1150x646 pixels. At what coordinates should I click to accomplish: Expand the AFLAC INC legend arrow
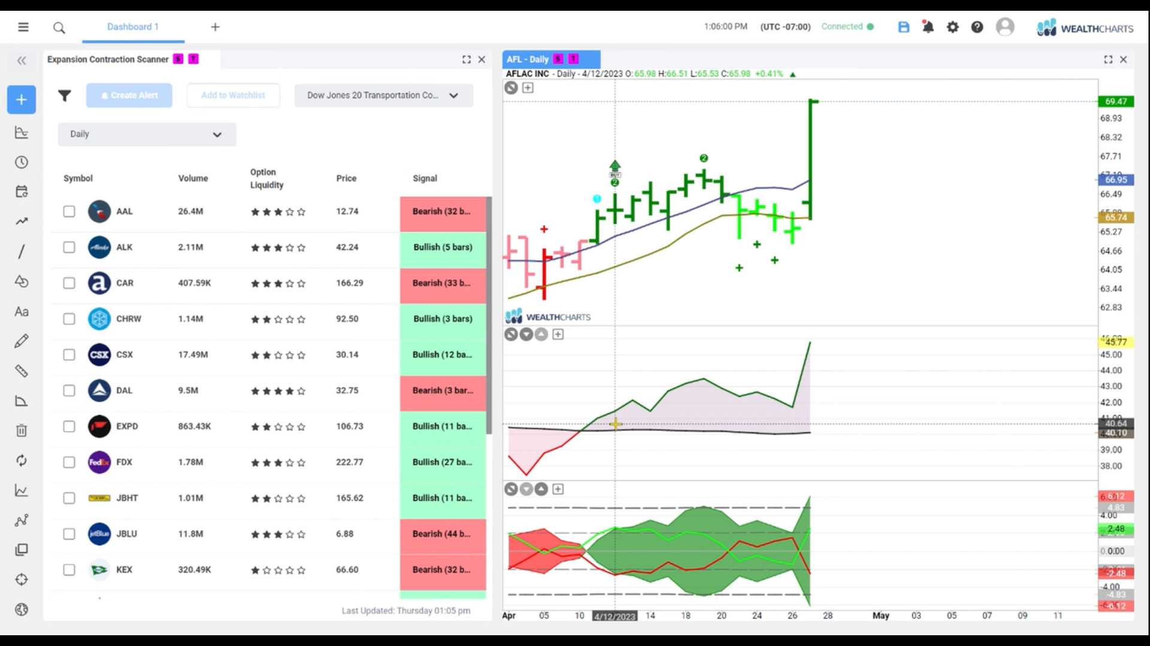point(792,74)
